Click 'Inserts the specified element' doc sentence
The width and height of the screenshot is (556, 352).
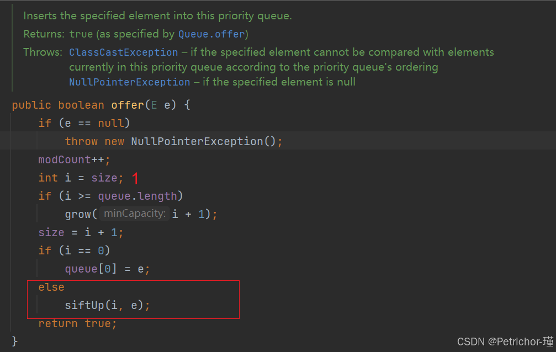[157, 16]
